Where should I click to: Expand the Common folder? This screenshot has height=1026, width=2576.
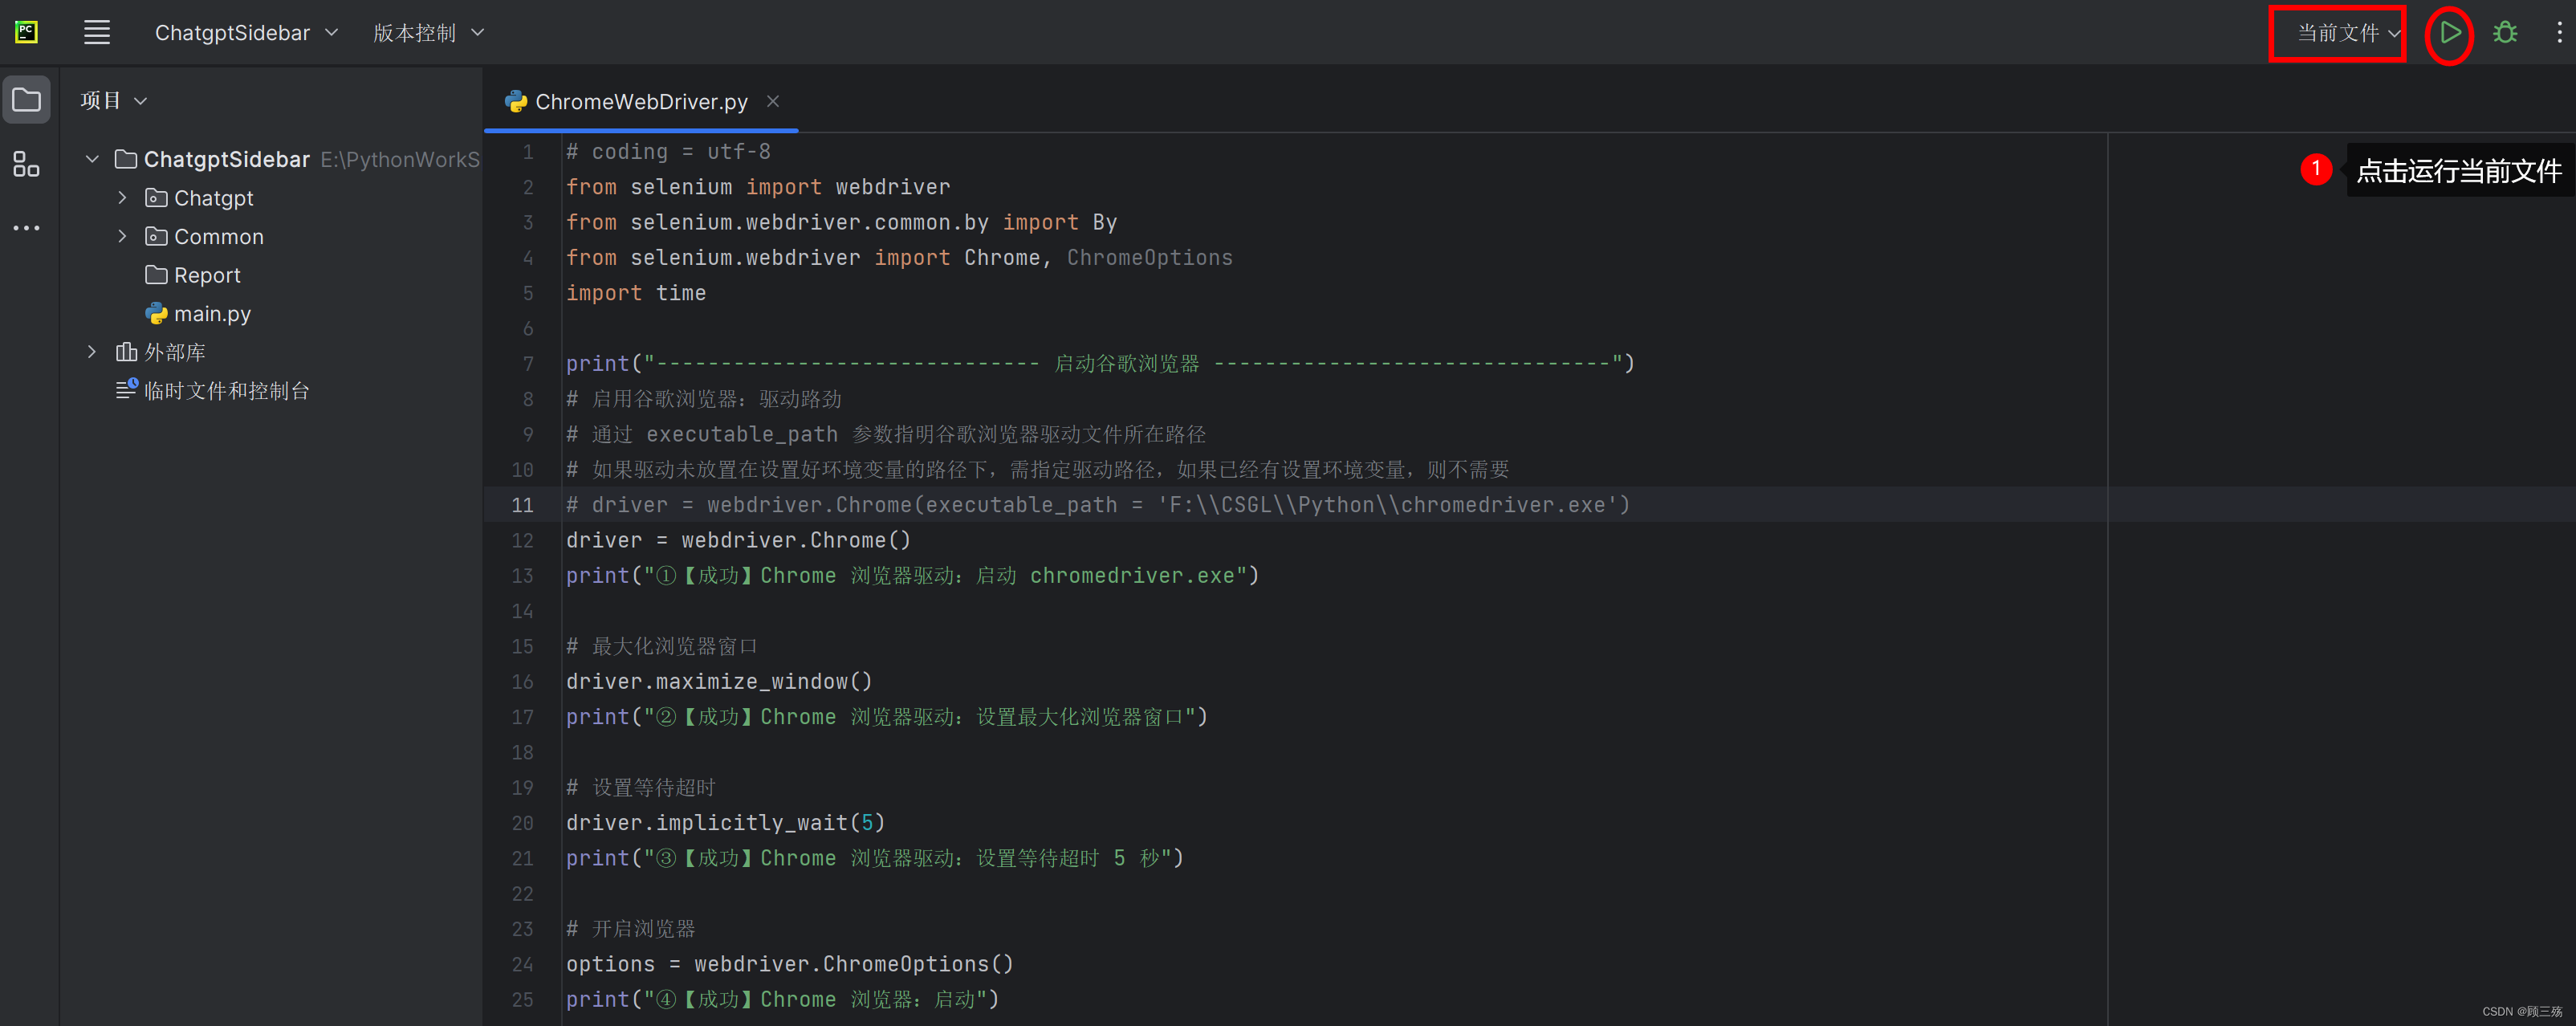122,236
